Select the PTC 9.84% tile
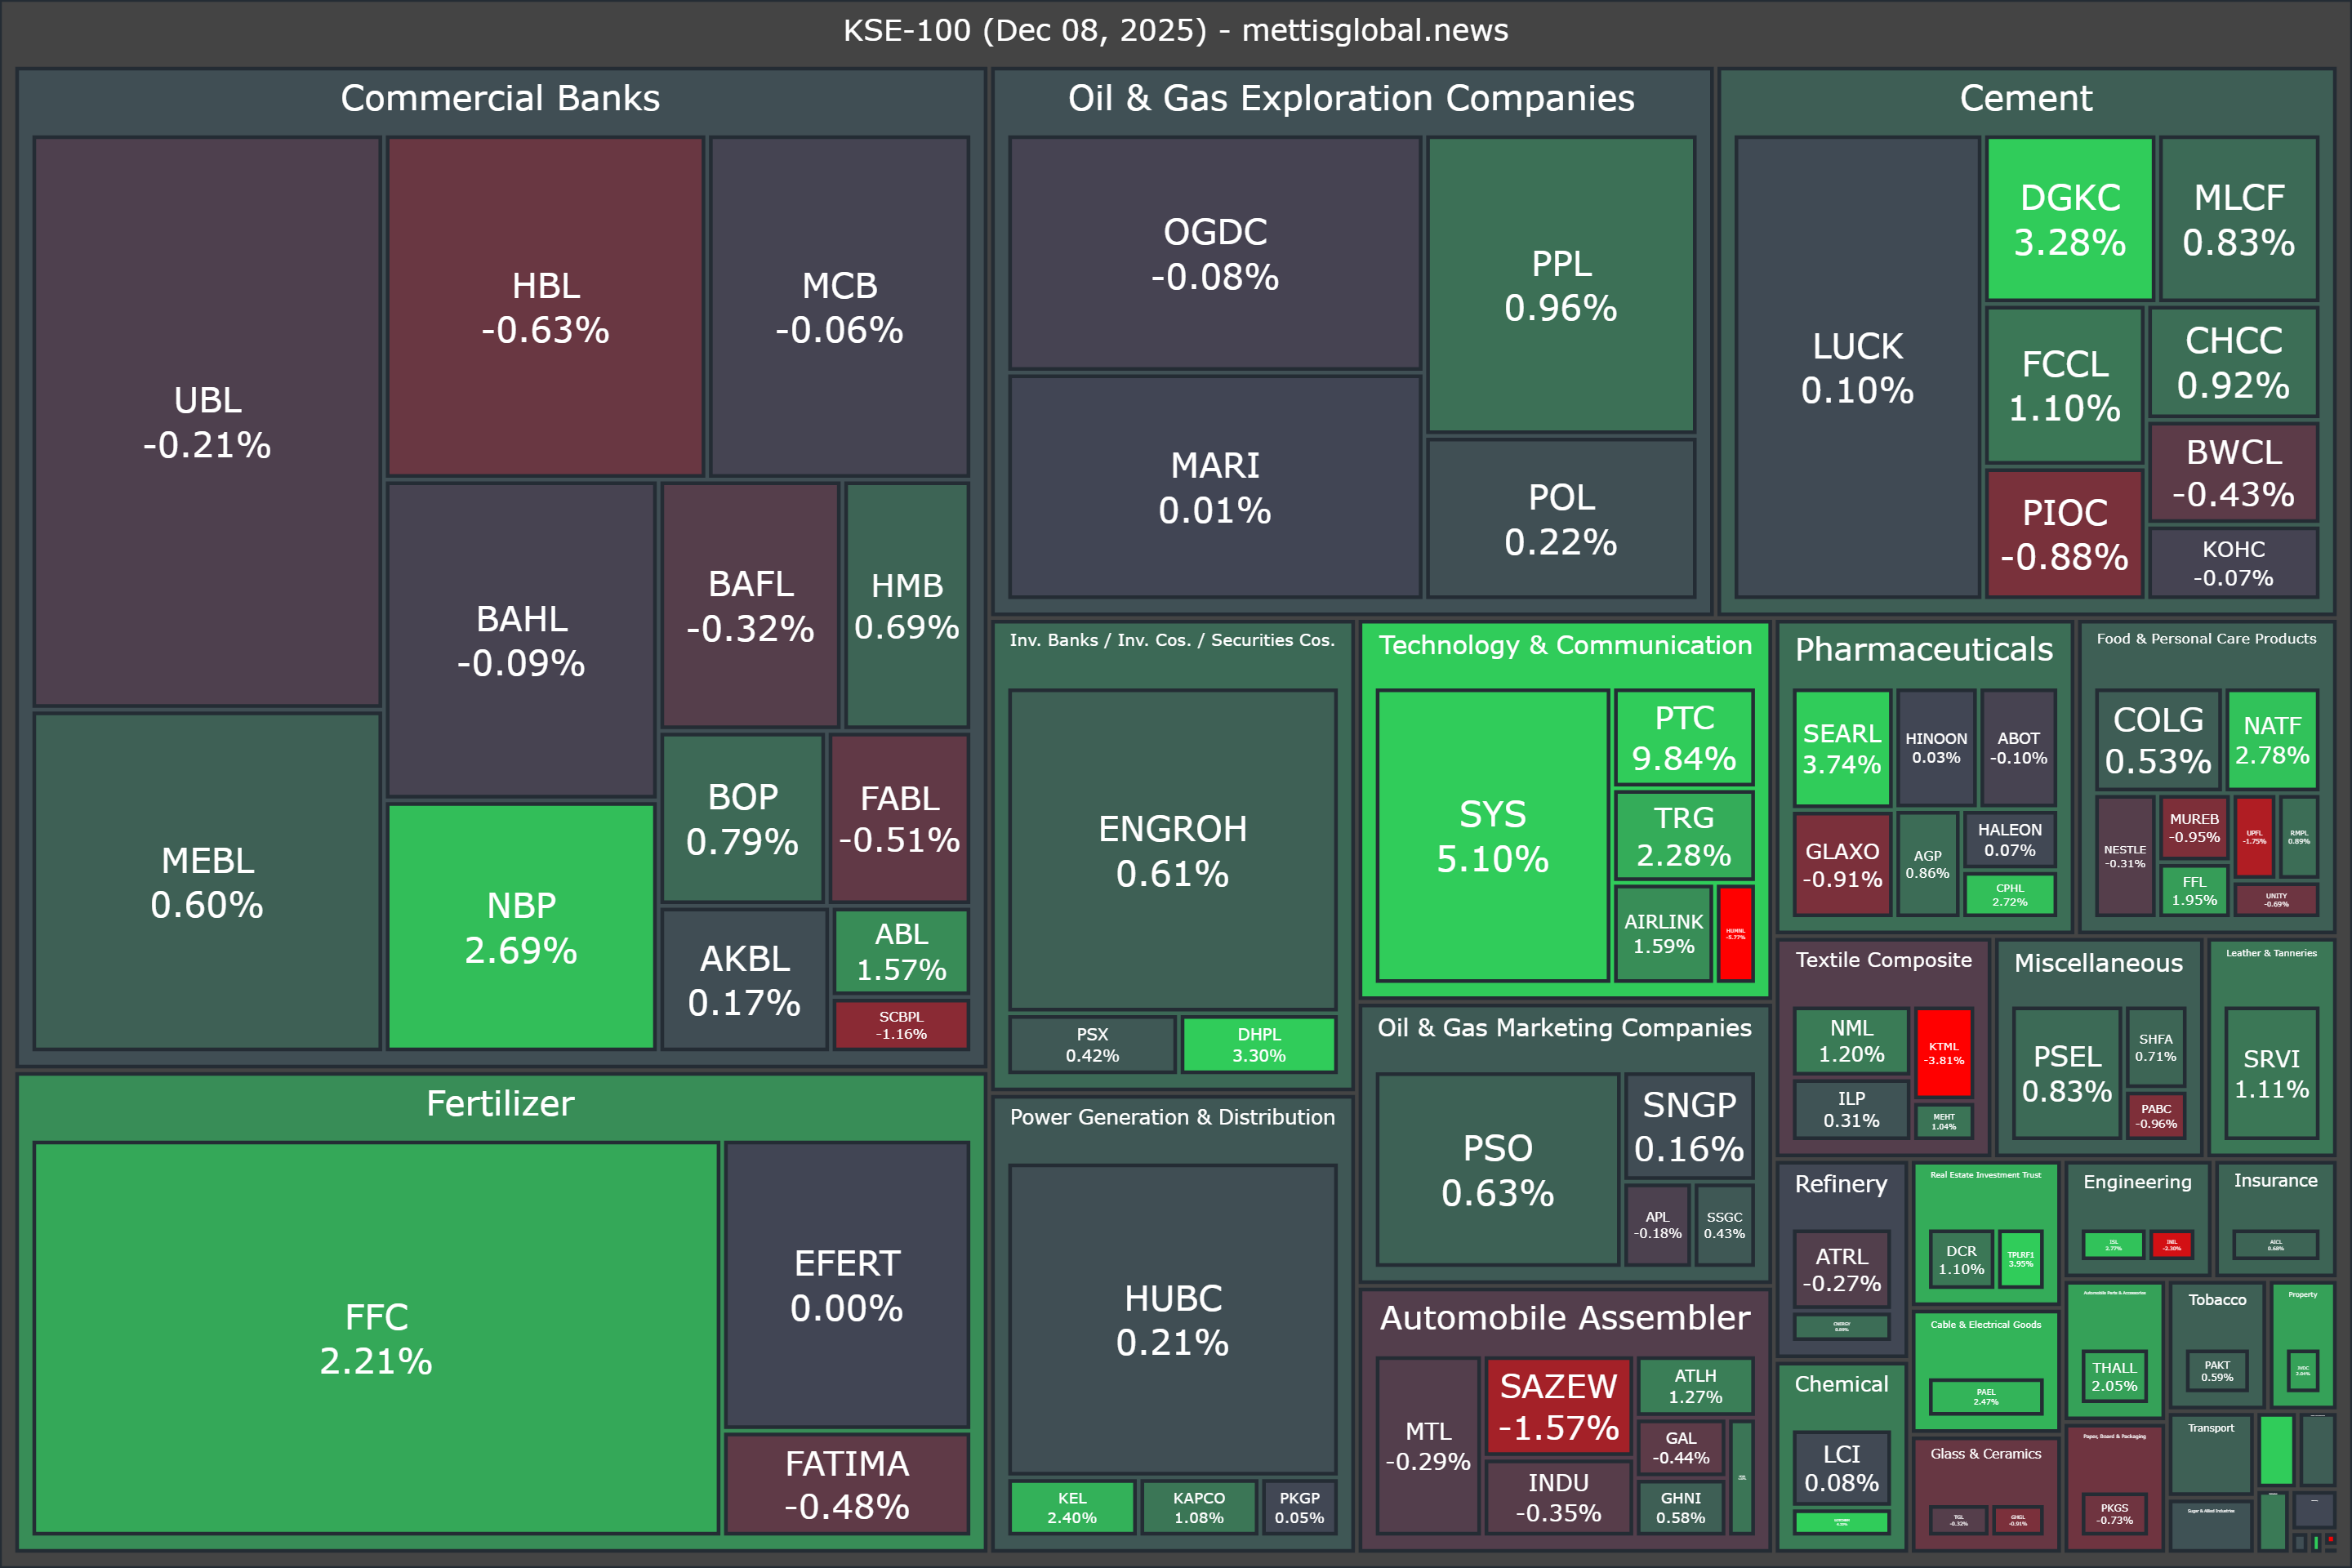Viewport: 2352px width, 1568px height. pos(1684,738)
